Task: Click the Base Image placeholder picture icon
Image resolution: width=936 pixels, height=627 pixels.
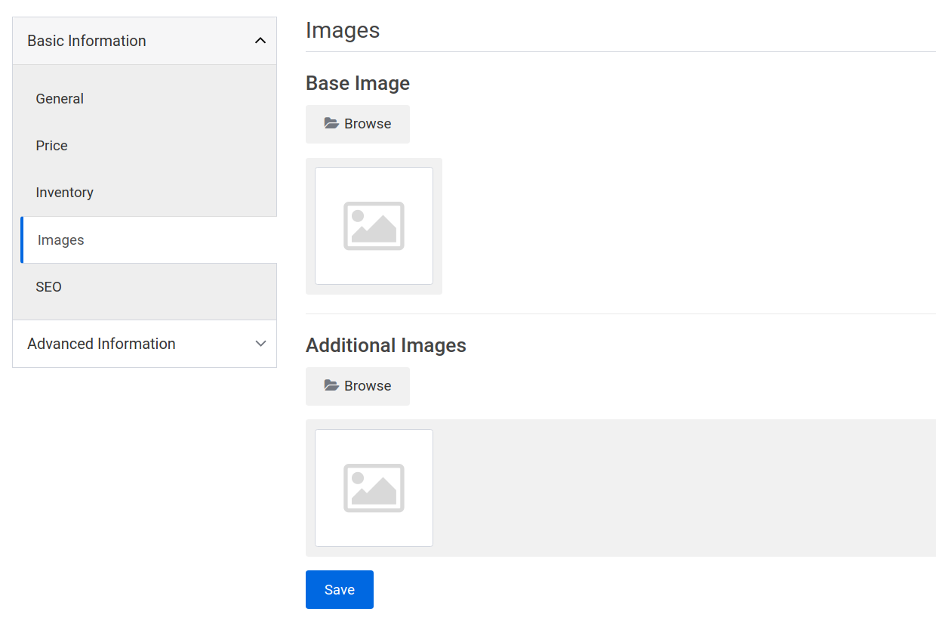Action: pos(374,225)
